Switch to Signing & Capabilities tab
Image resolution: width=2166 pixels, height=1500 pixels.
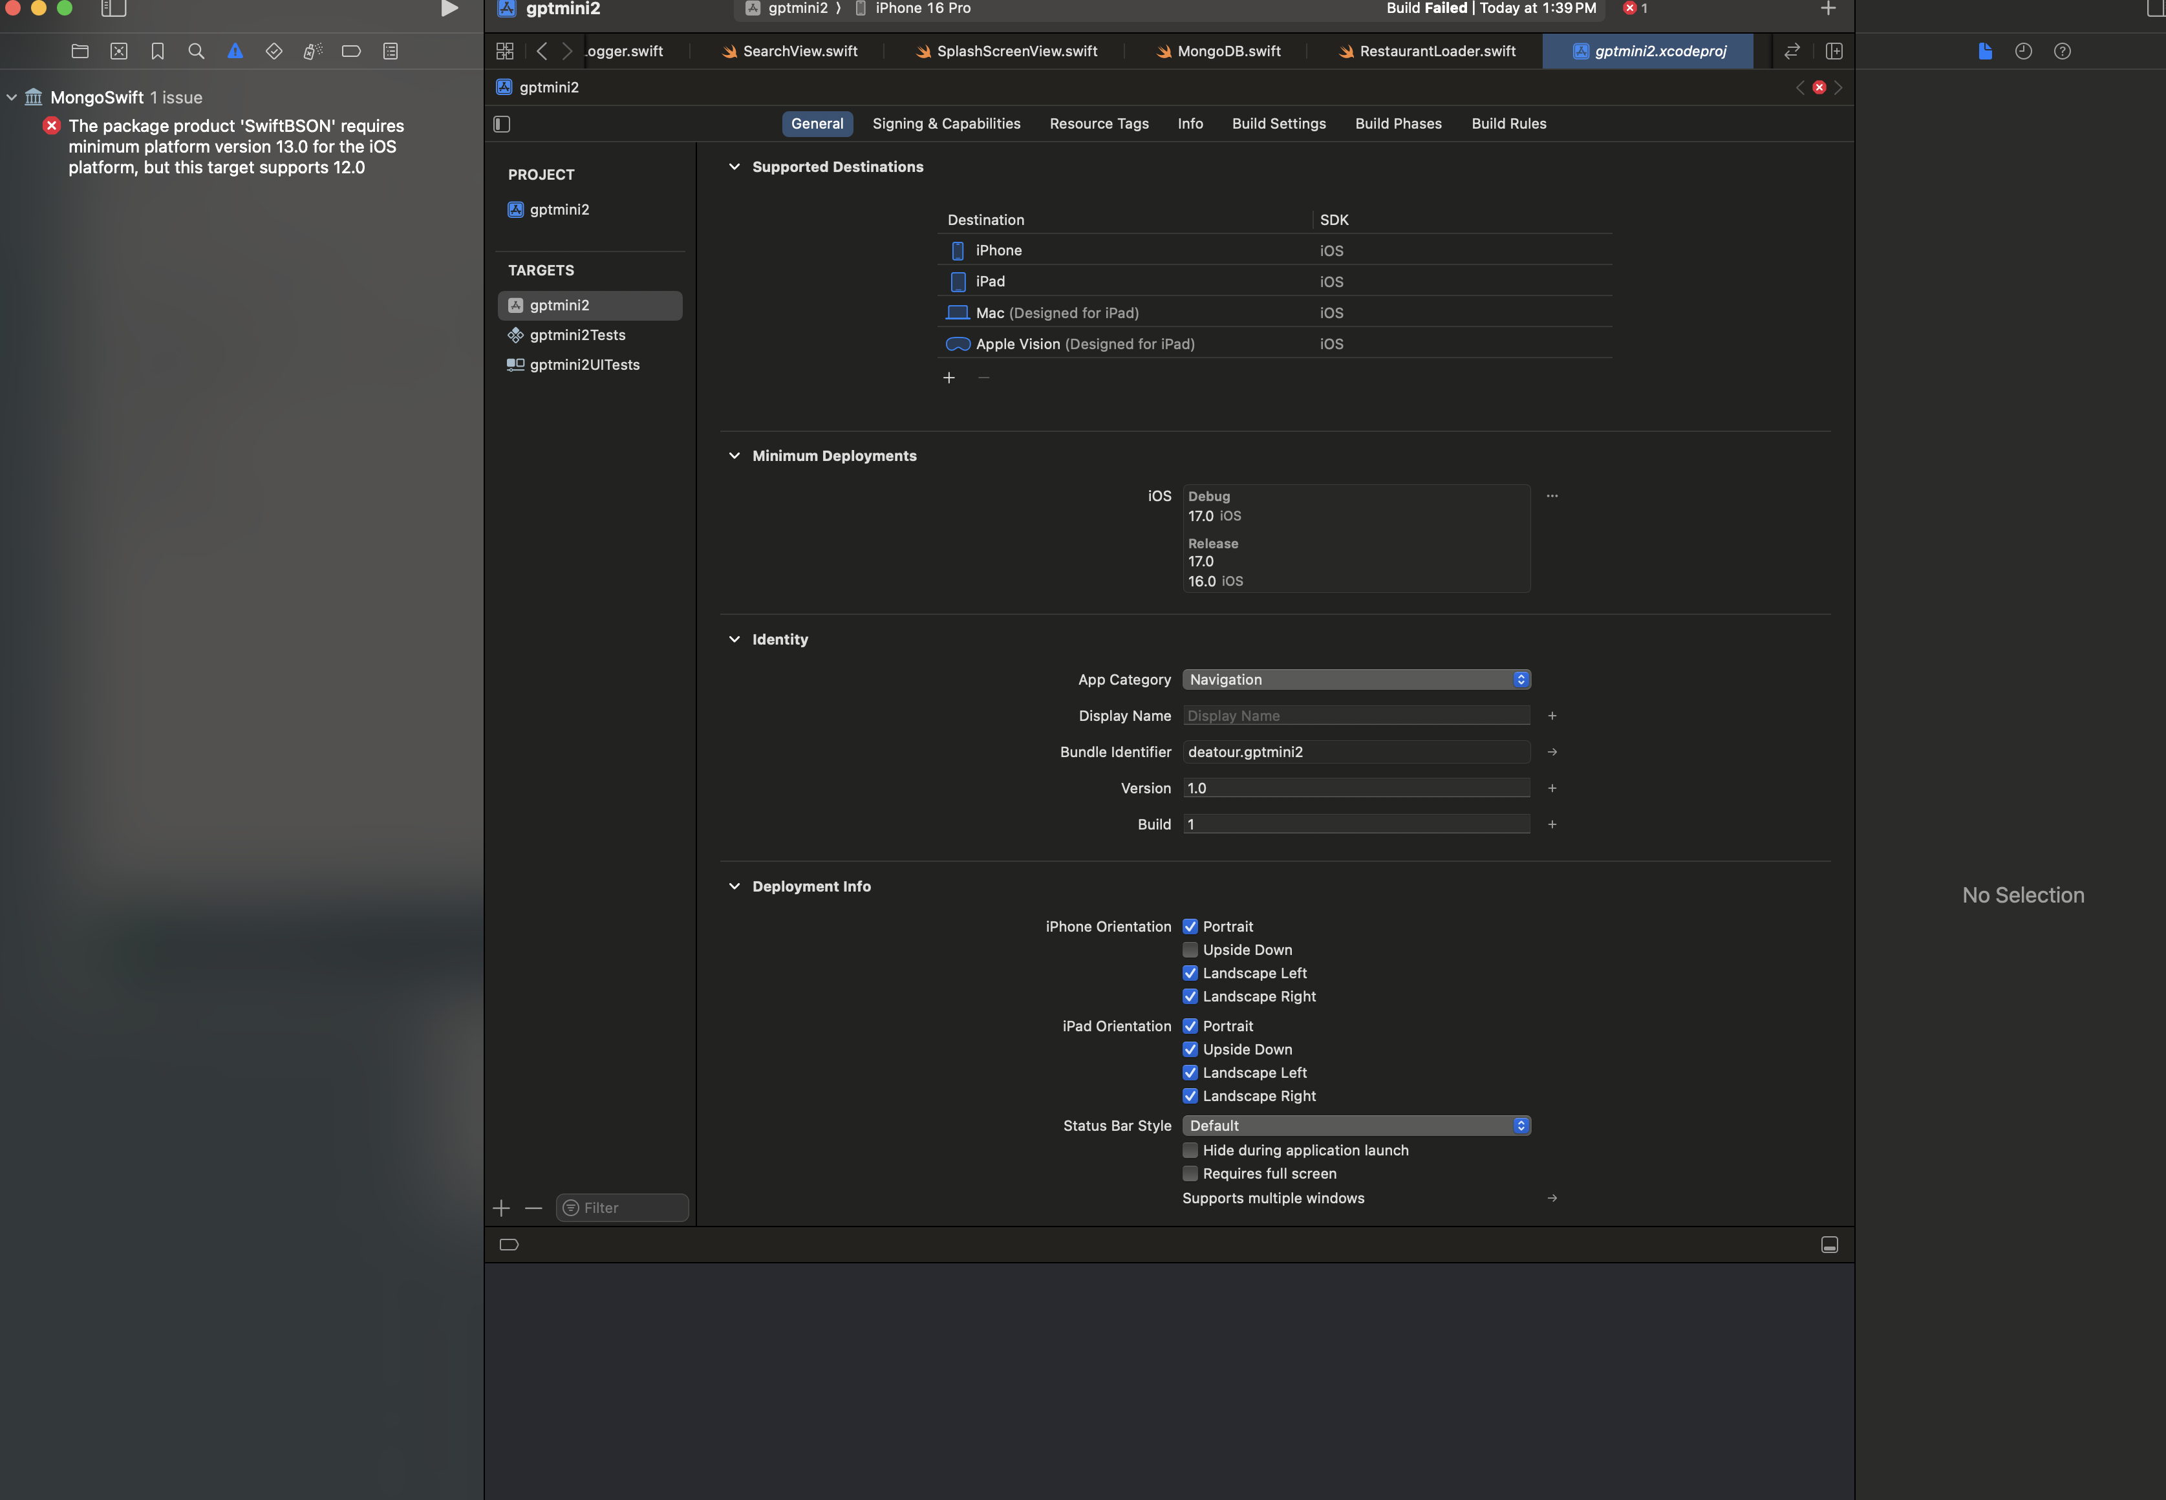coord(947,123)
